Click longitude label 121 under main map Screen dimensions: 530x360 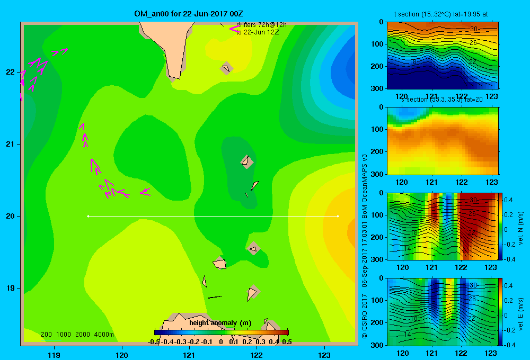(x=189, y=355)
